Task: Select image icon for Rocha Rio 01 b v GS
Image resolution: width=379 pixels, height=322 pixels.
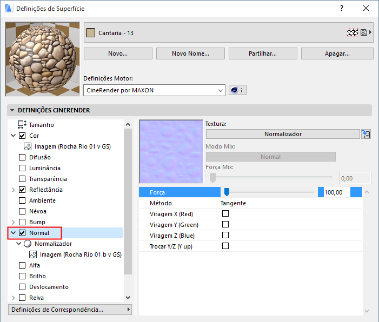Action: coord(33,254)
